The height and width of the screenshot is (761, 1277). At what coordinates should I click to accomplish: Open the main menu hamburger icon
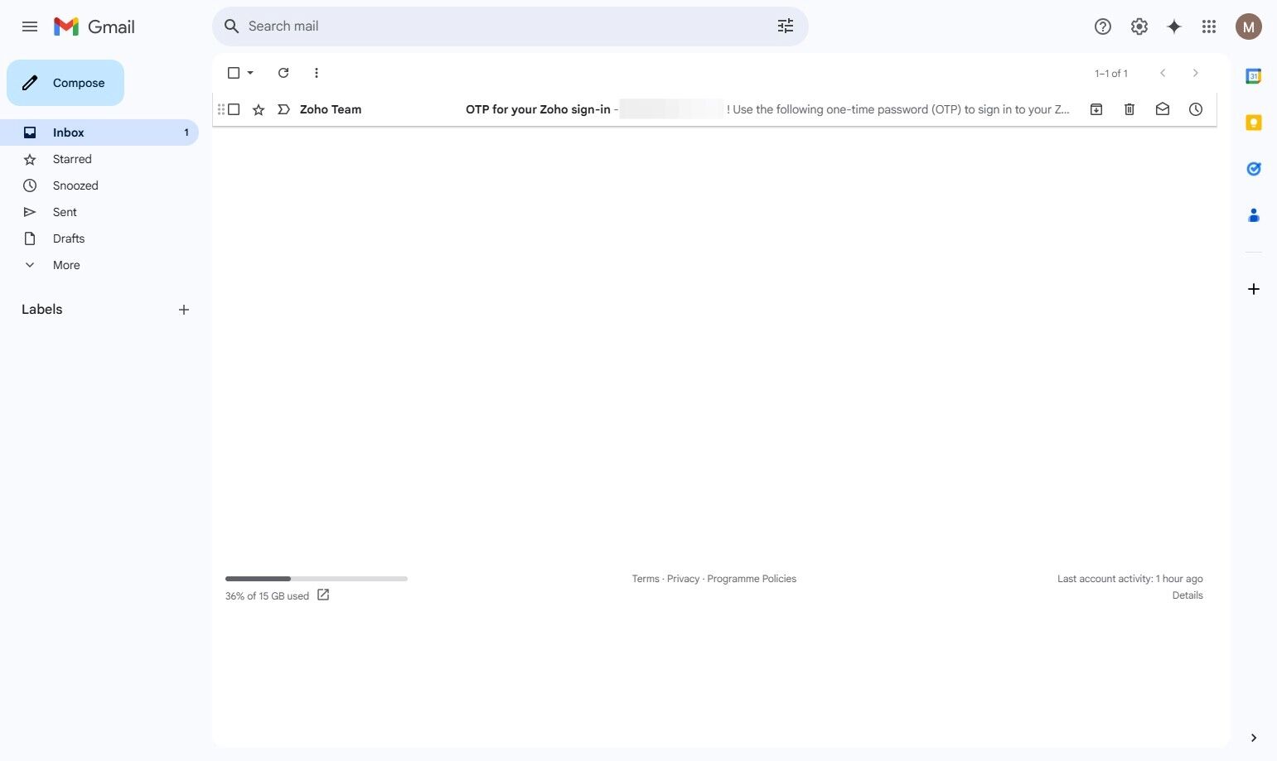coord(30,26)
